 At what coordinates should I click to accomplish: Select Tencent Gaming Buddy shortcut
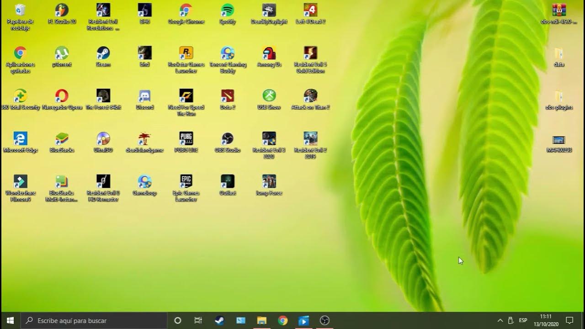point(228,59)
